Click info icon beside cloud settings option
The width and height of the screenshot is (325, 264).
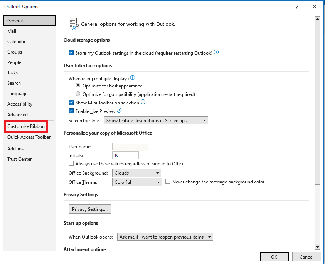tap(216, 52)
